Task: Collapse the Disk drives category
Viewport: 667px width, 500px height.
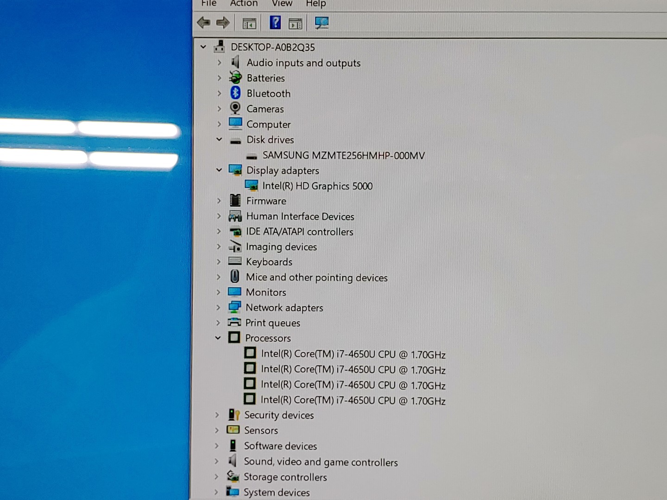Action: point(219,139)
